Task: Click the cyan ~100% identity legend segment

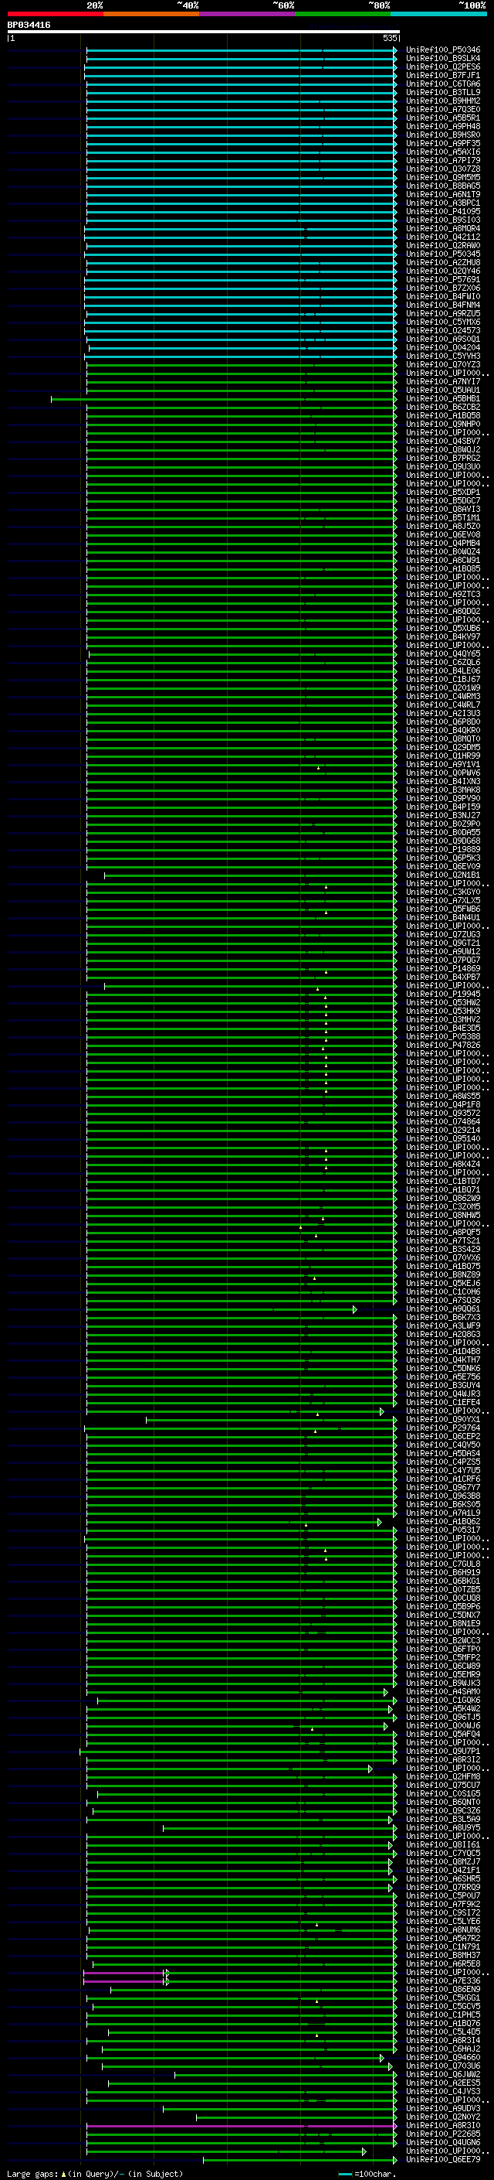Action: (439, 14)
